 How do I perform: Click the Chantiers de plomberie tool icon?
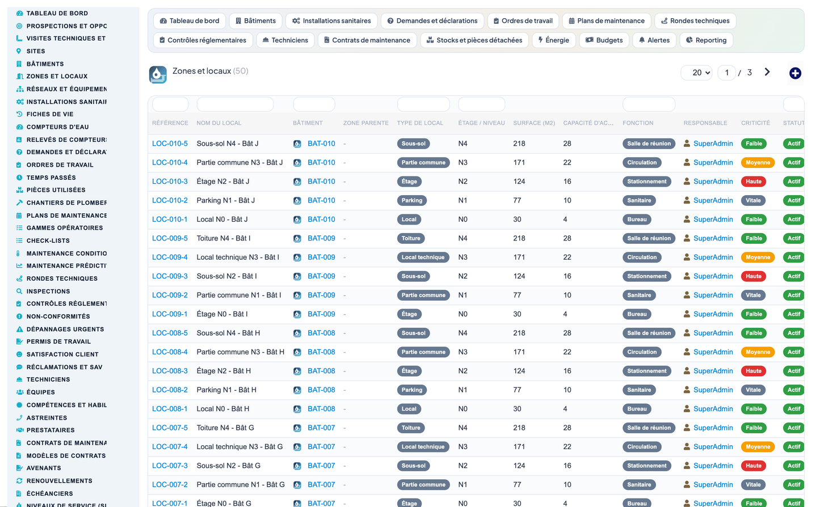pyautogui.click(x=19, y=202)
